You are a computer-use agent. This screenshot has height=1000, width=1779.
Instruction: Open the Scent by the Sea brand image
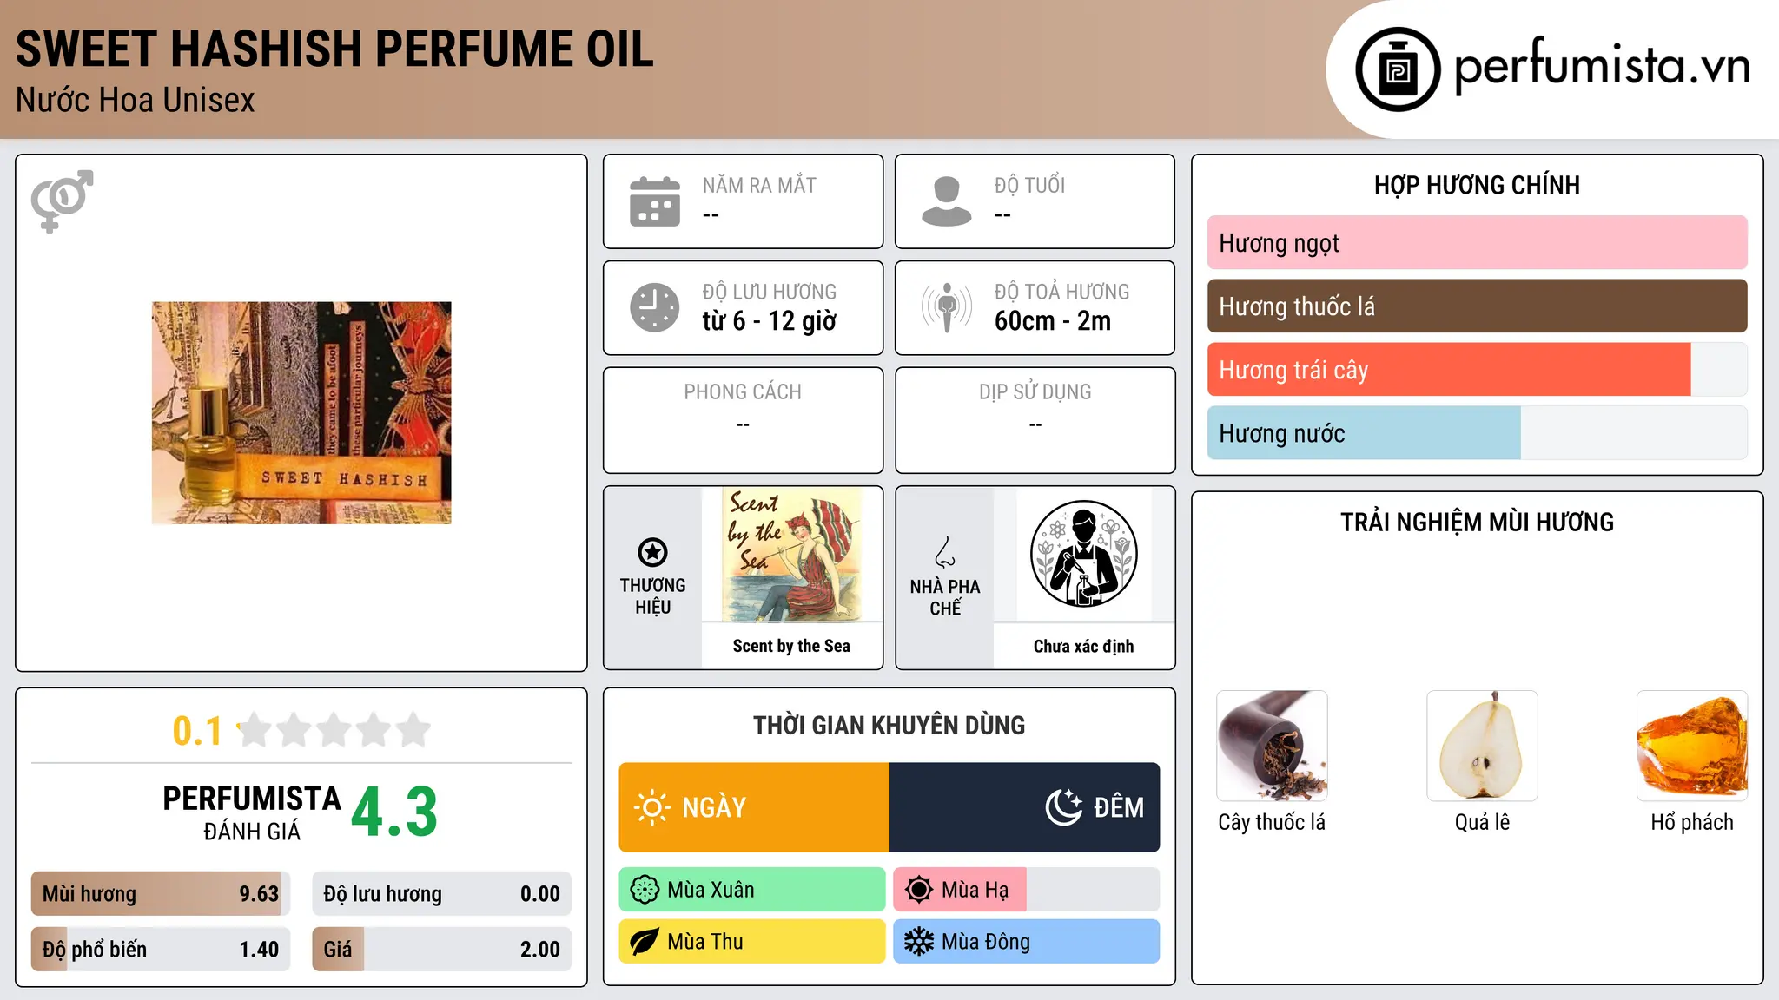[791, 554]
